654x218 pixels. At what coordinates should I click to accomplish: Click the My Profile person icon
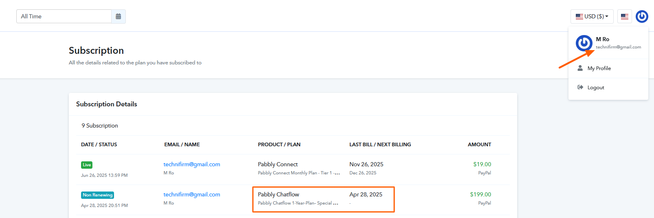click(x=580, y=68)
